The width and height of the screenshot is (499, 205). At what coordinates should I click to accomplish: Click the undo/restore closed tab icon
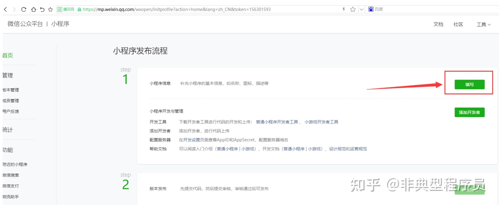tap(42, 9)
